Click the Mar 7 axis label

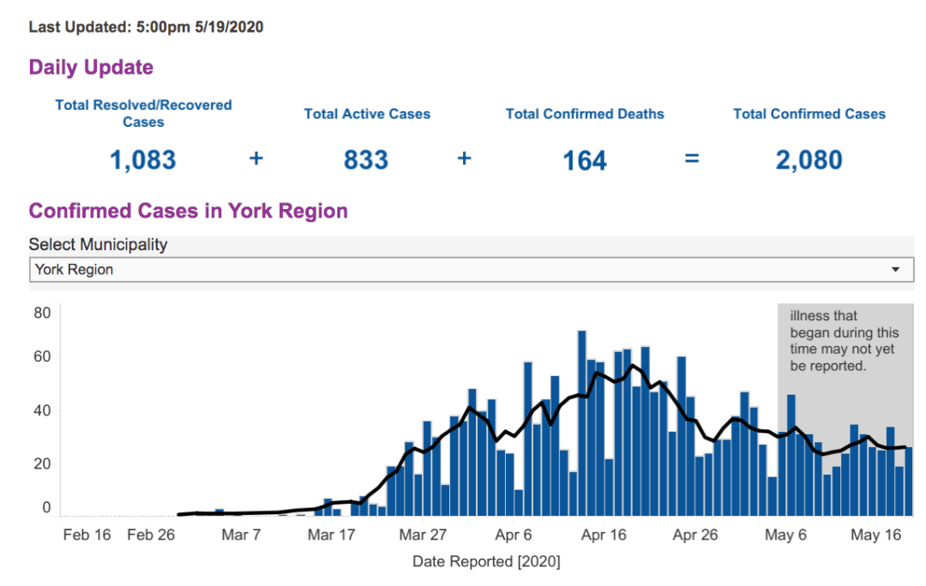coord(241,535)
